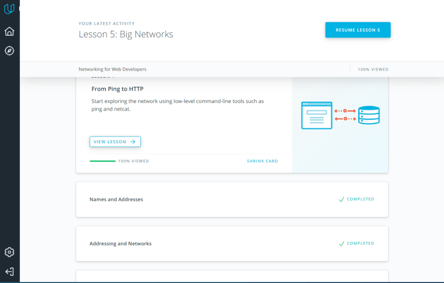
Task: Click the lesson description about ping and netcat
Action: (178, 105)
